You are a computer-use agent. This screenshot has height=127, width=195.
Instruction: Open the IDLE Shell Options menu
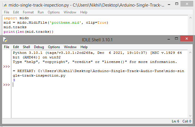[54, 47]
